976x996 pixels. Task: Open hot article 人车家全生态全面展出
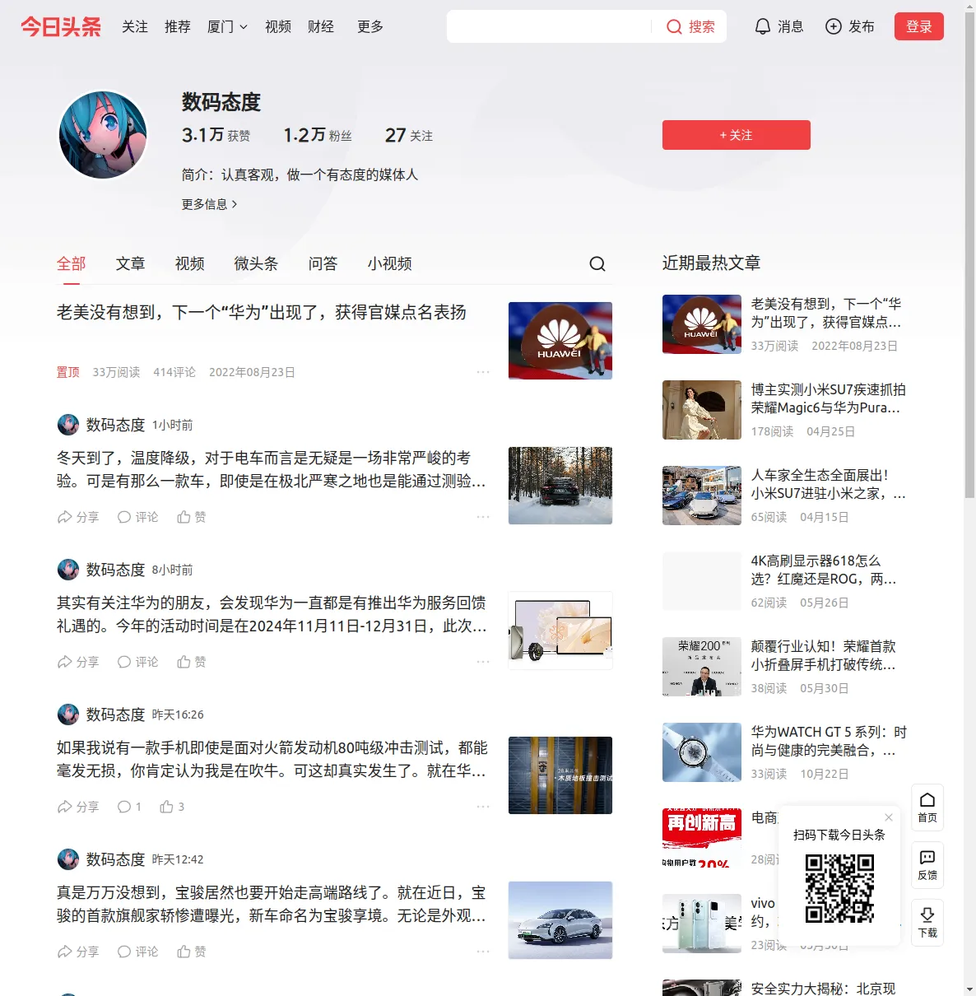click(x=828, y=484)
